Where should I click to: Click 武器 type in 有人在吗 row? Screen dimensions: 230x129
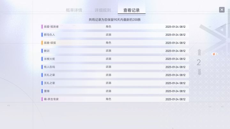click(108, 67)
